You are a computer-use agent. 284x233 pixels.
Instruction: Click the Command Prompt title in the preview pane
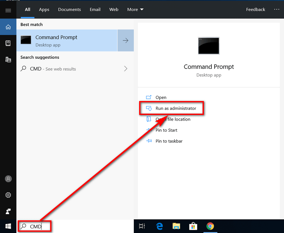[x=209, y=67]
